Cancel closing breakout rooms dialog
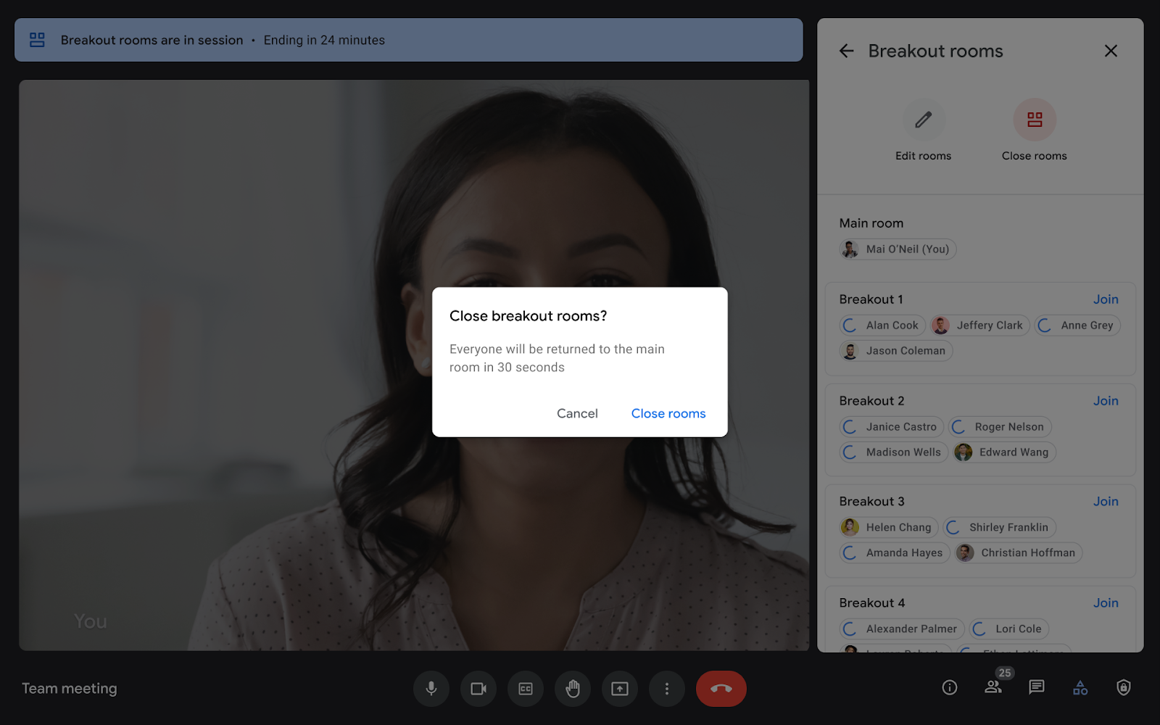 point(577,413)
